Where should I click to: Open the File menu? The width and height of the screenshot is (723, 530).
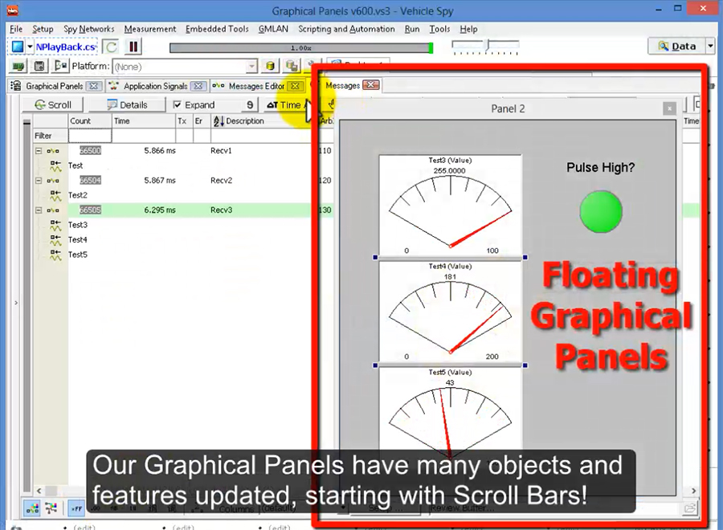[16, 29]
